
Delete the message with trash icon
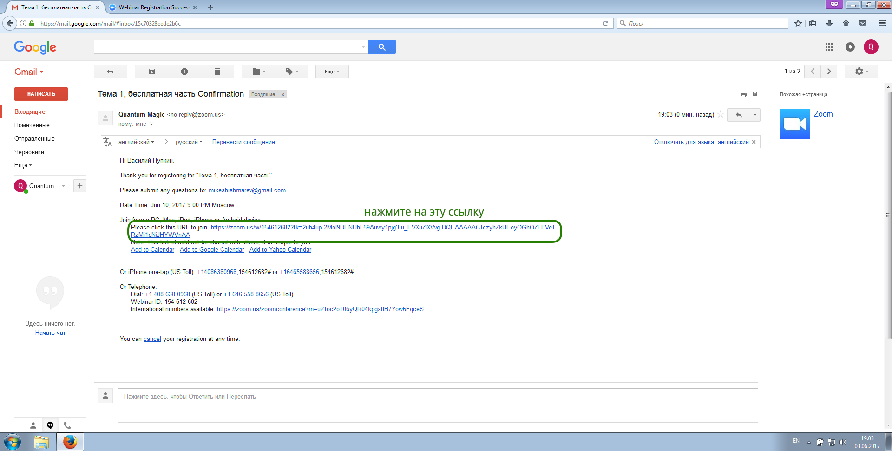click(217, 72)
